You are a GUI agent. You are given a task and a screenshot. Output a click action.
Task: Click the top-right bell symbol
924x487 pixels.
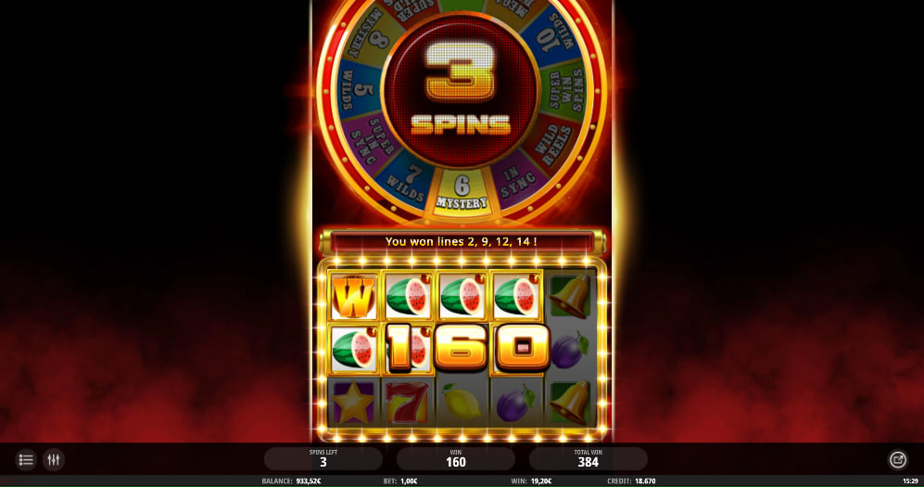[x=570, y=296]
